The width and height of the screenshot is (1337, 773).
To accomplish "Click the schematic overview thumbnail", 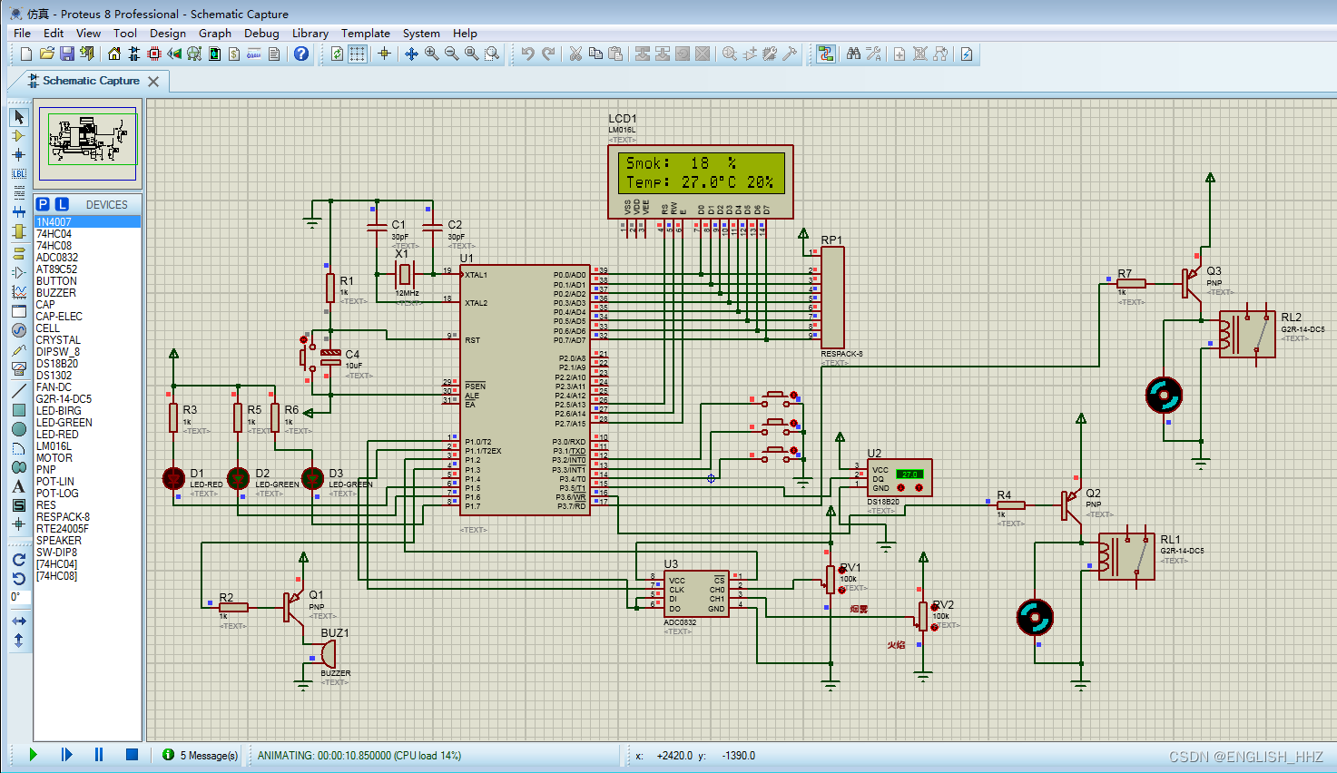I will 88,143.
